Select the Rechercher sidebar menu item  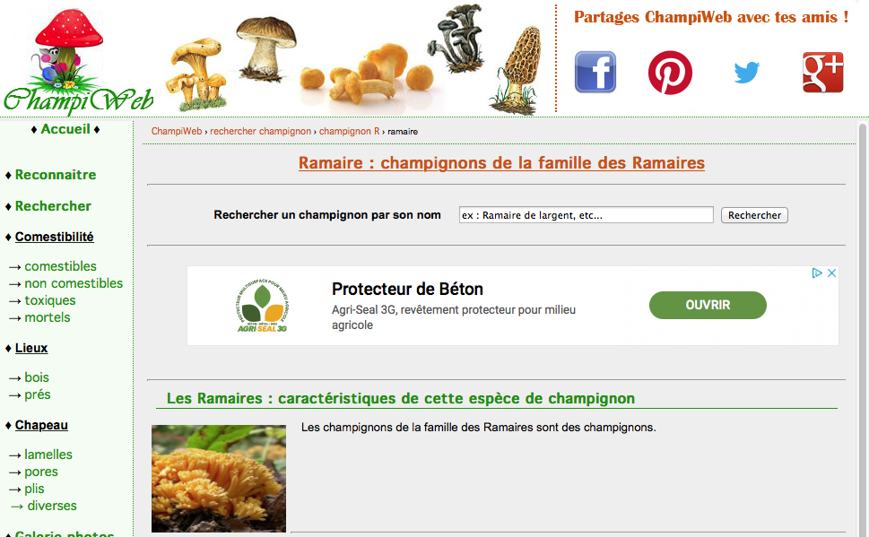[x=53, y=206]
